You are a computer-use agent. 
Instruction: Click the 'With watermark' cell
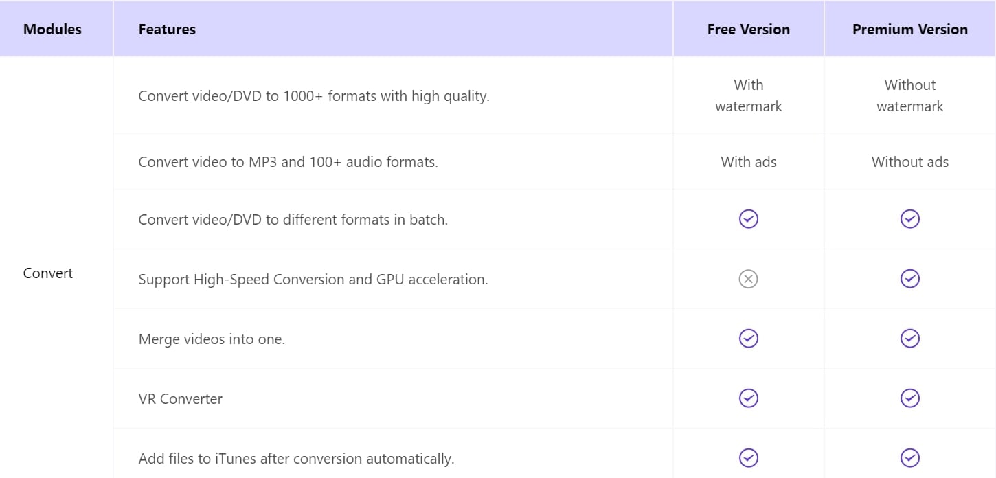coord(748,95)
